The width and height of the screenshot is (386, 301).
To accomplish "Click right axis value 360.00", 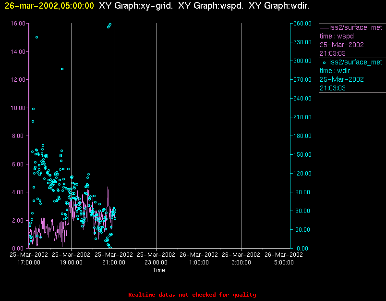I will coord(302,24).
